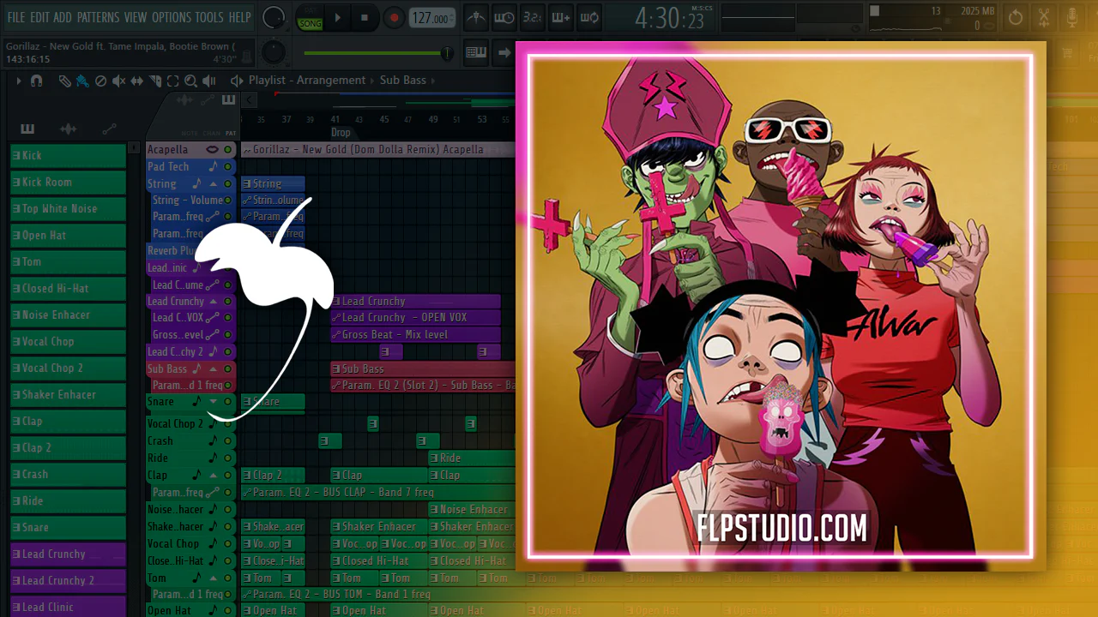Collapse the String track group
This screenshot has height=617, width=1098.
coord(213,183)
